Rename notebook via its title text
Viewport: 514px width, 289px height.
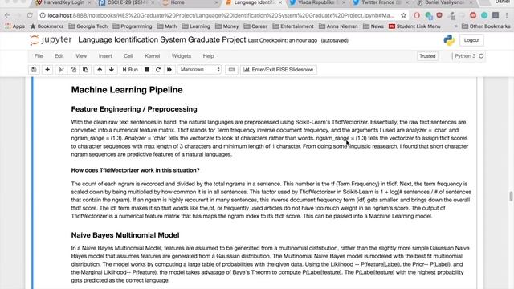click(x=162, y=39)
